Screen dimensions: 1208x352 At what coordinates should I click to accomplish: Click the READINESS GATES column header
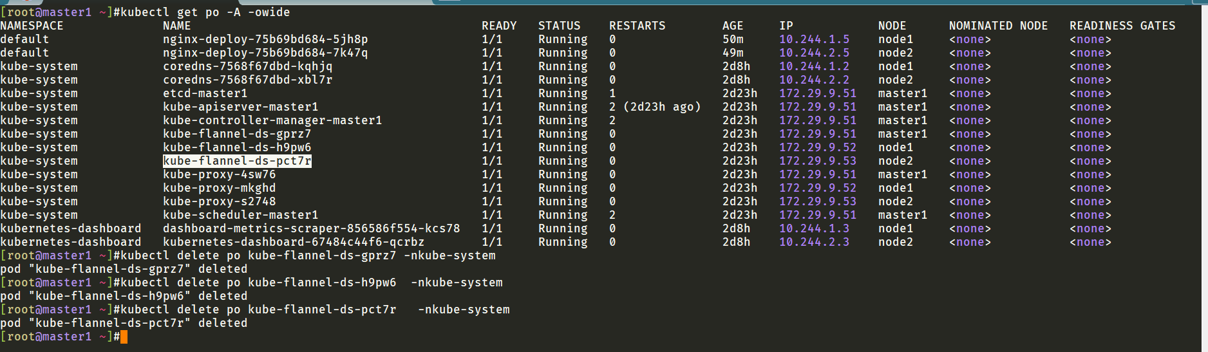[1122, 26]
